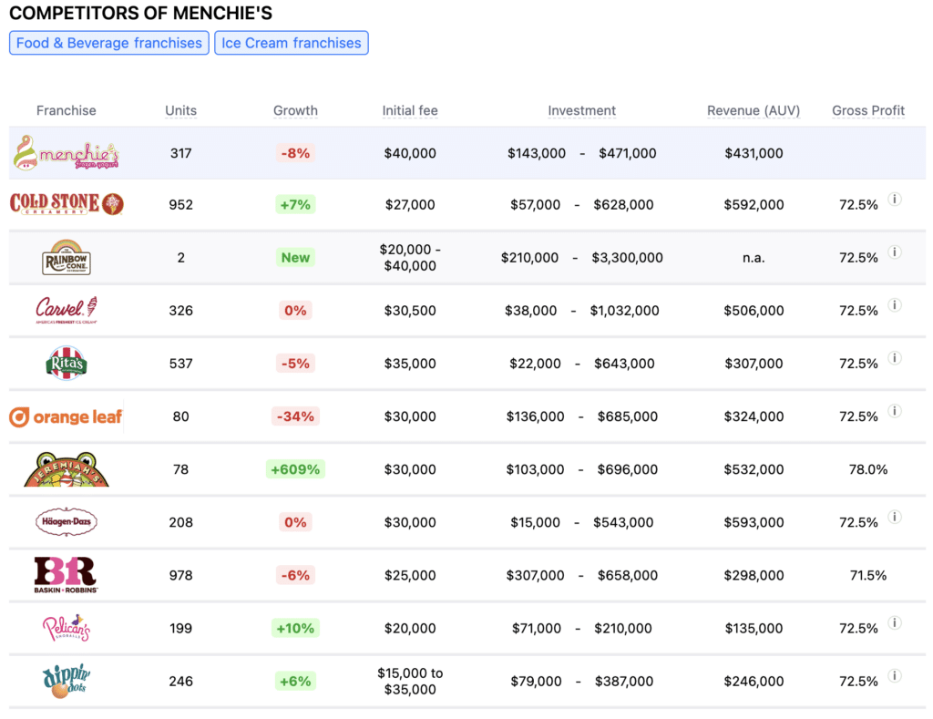Click the Units column header
The height and width of the screenshot is (719, 933).
pyautogui.click(x=181, y=110)
